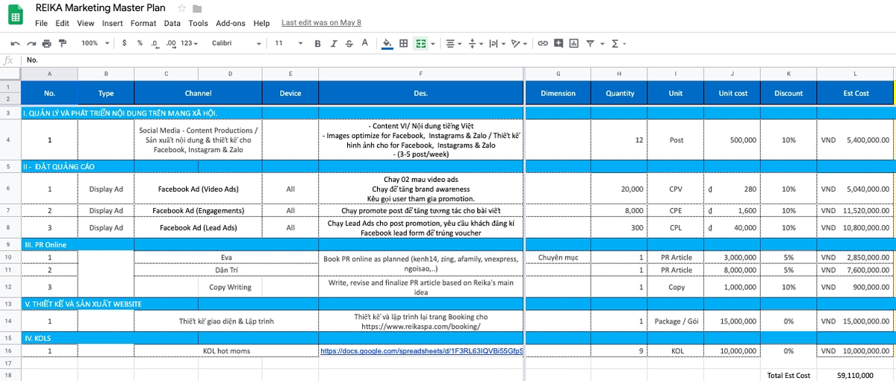This screenshot has width=896, height=381.
Task: Open the View menu
Action: coord(86,23)
